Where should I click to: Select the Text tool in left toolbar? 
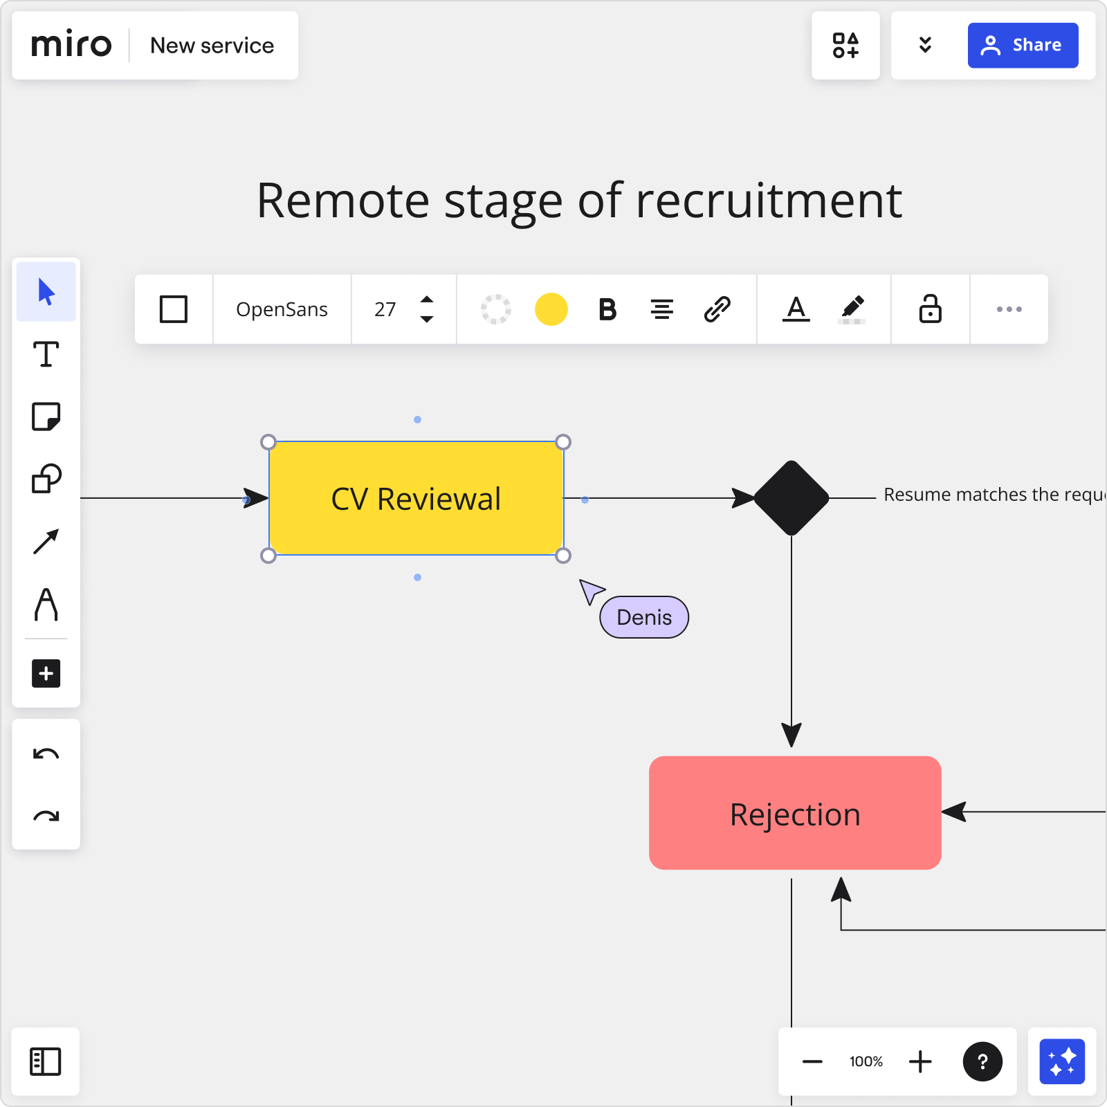coord(46,354)
